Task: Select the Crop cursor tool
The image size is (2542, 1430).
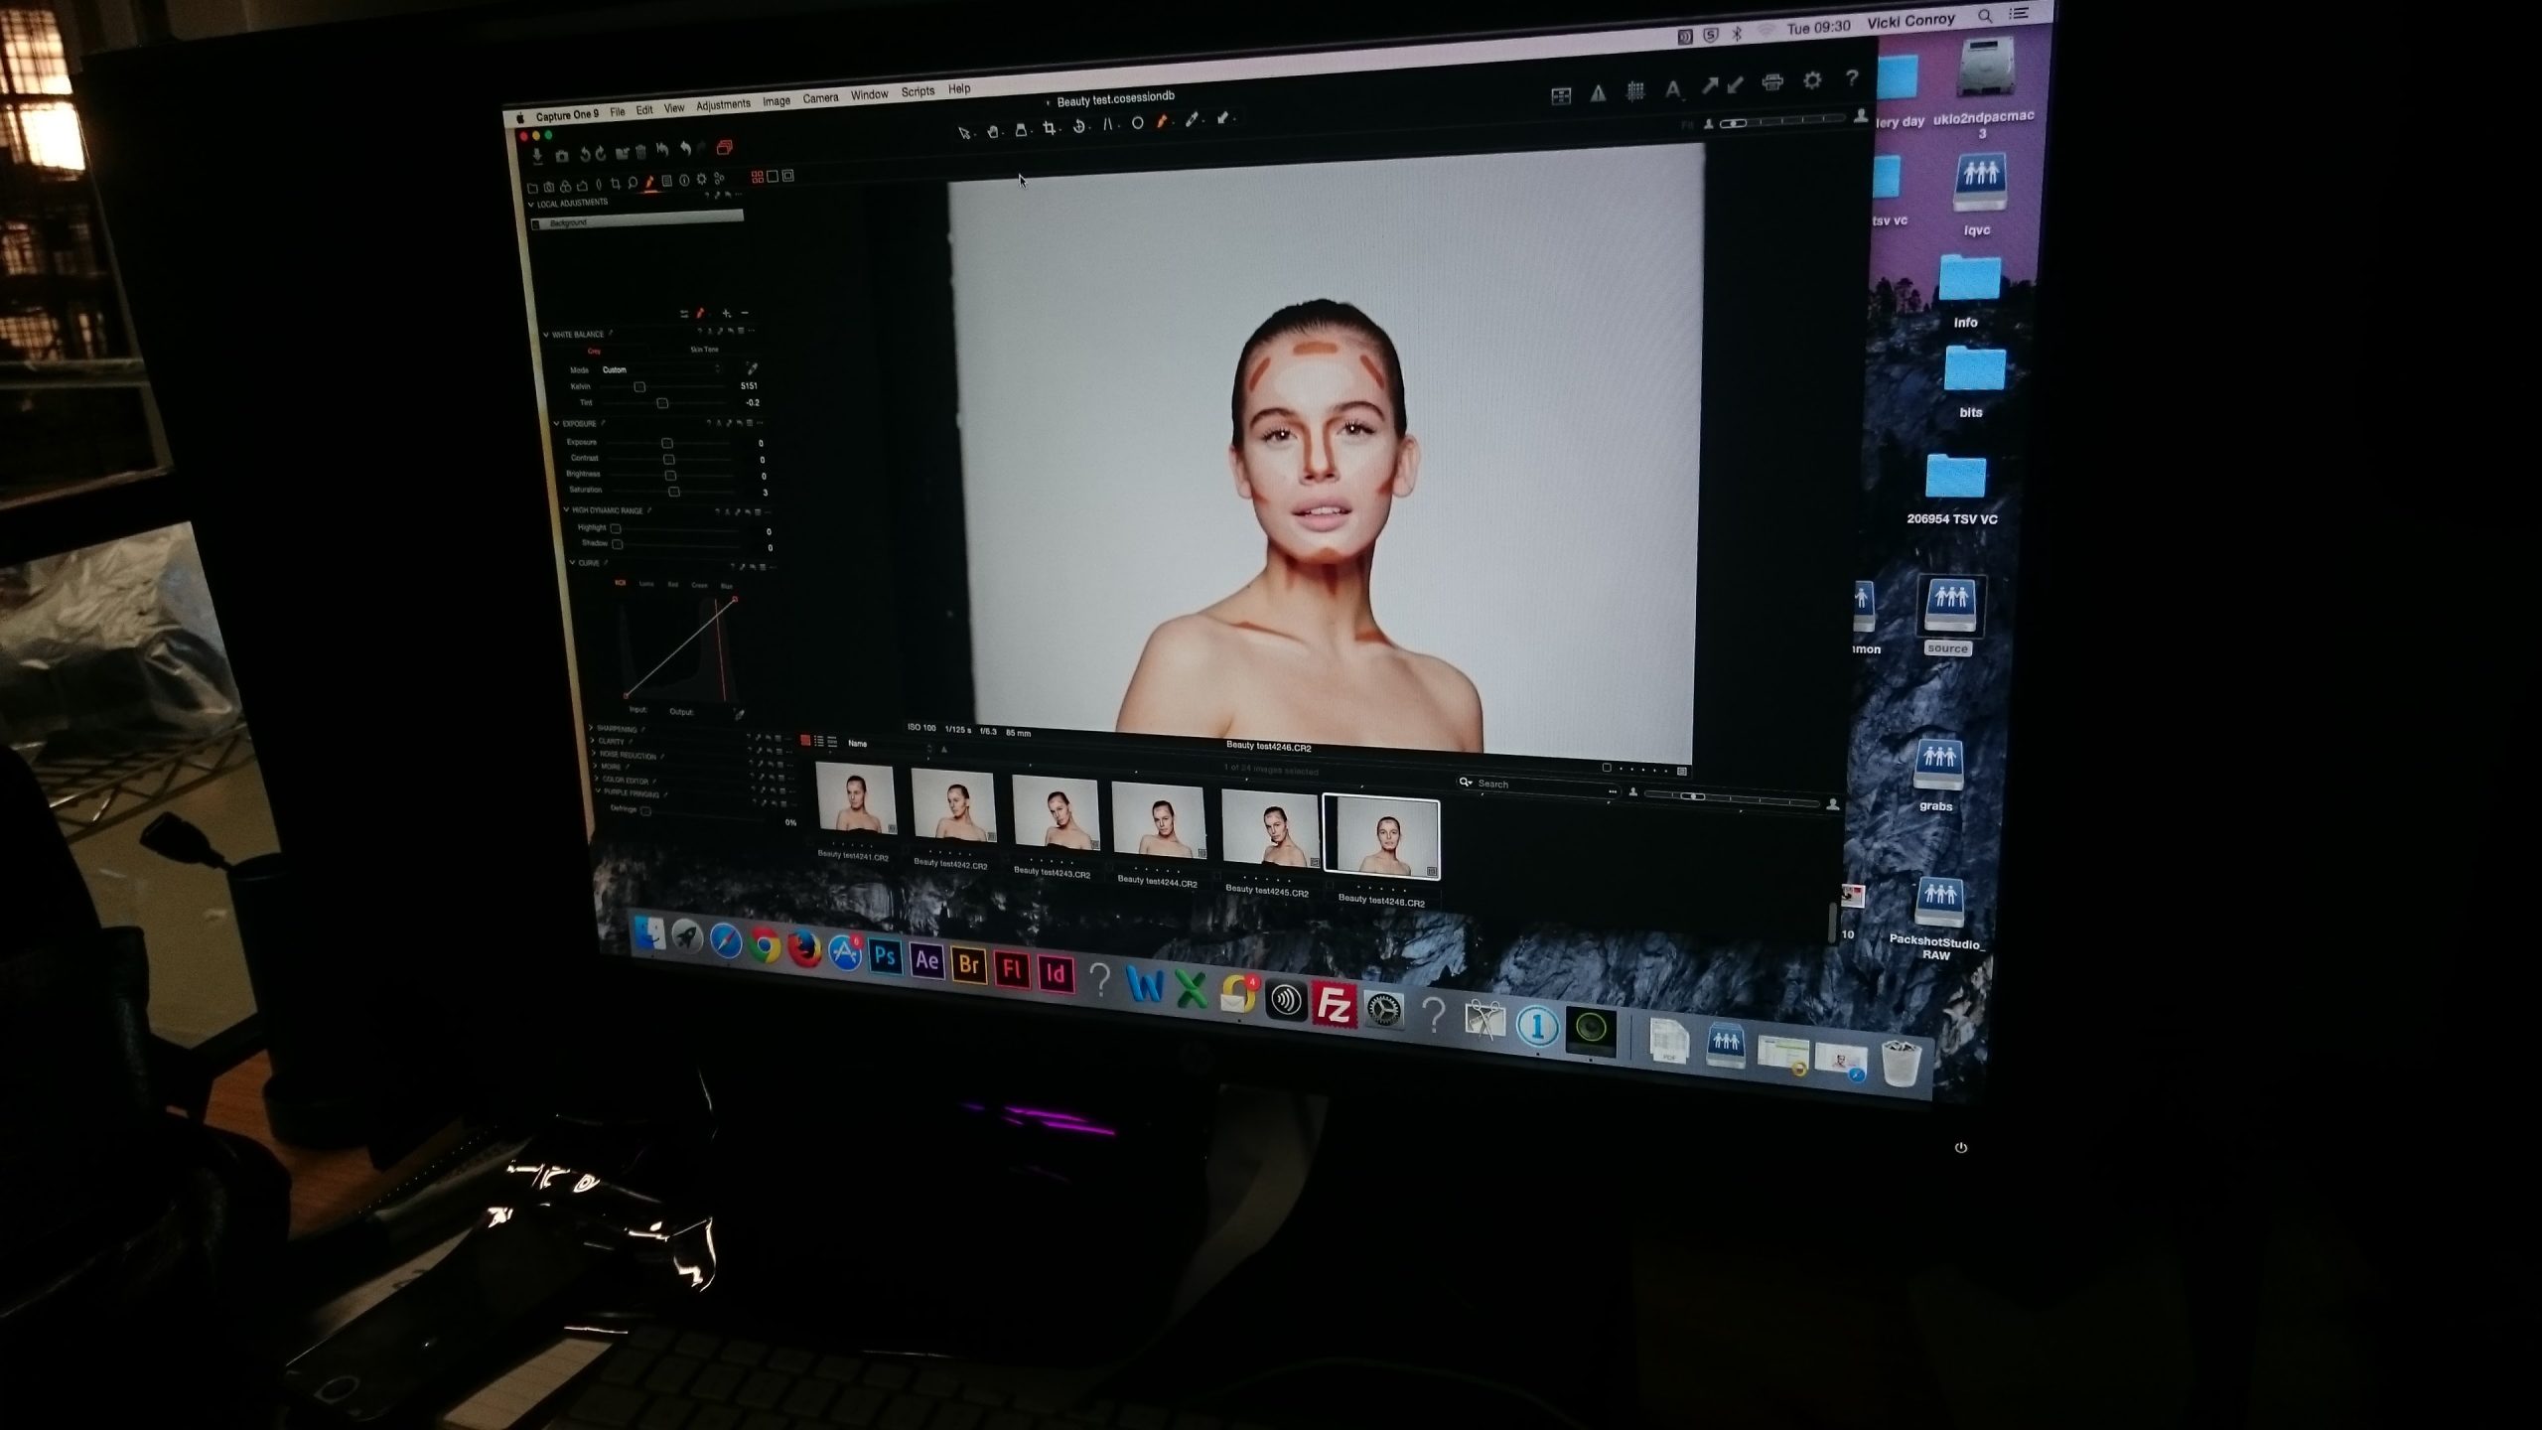Action: [1049, 128]
